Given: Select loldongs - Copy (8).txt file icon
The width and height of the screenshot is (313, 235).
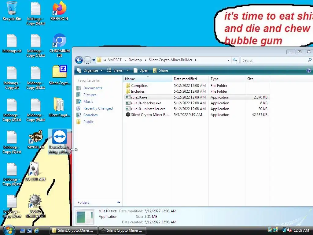Looking at the screenshot, I should pyautogui.click(x=36, y=78).
